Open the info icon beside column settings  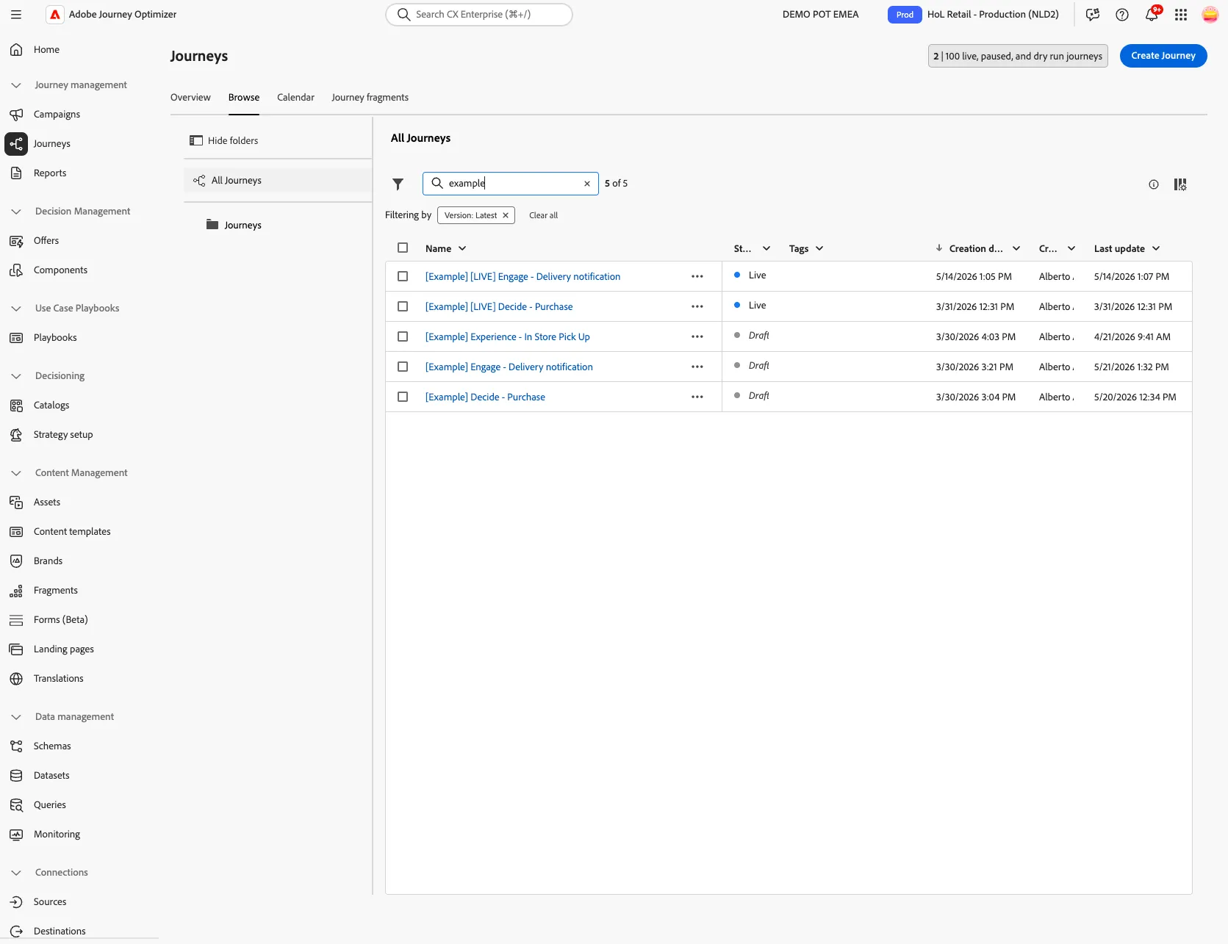point(1154,184)
